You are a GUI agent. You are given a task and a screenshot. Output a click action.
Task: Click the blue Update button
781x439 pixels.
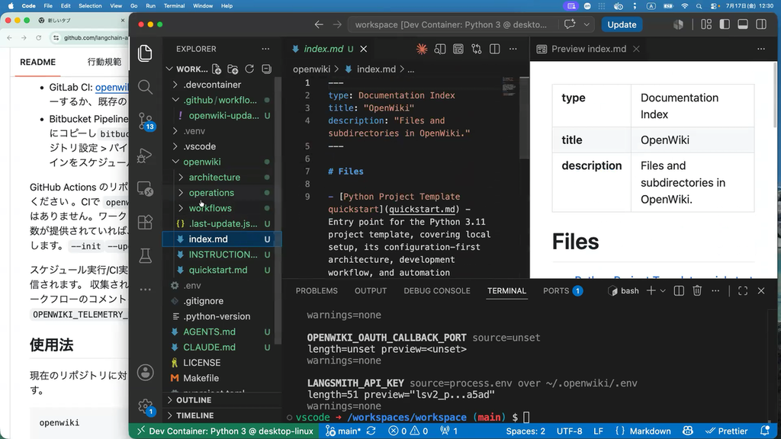pos(622,24)
